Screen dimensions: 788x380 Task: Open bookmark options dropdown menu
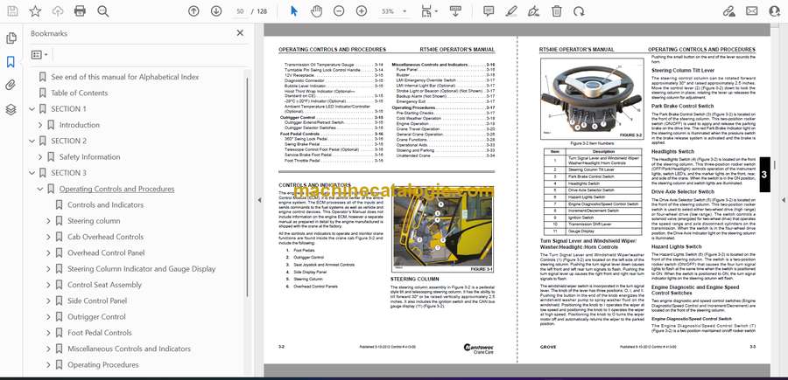click(x=39, y=55)
